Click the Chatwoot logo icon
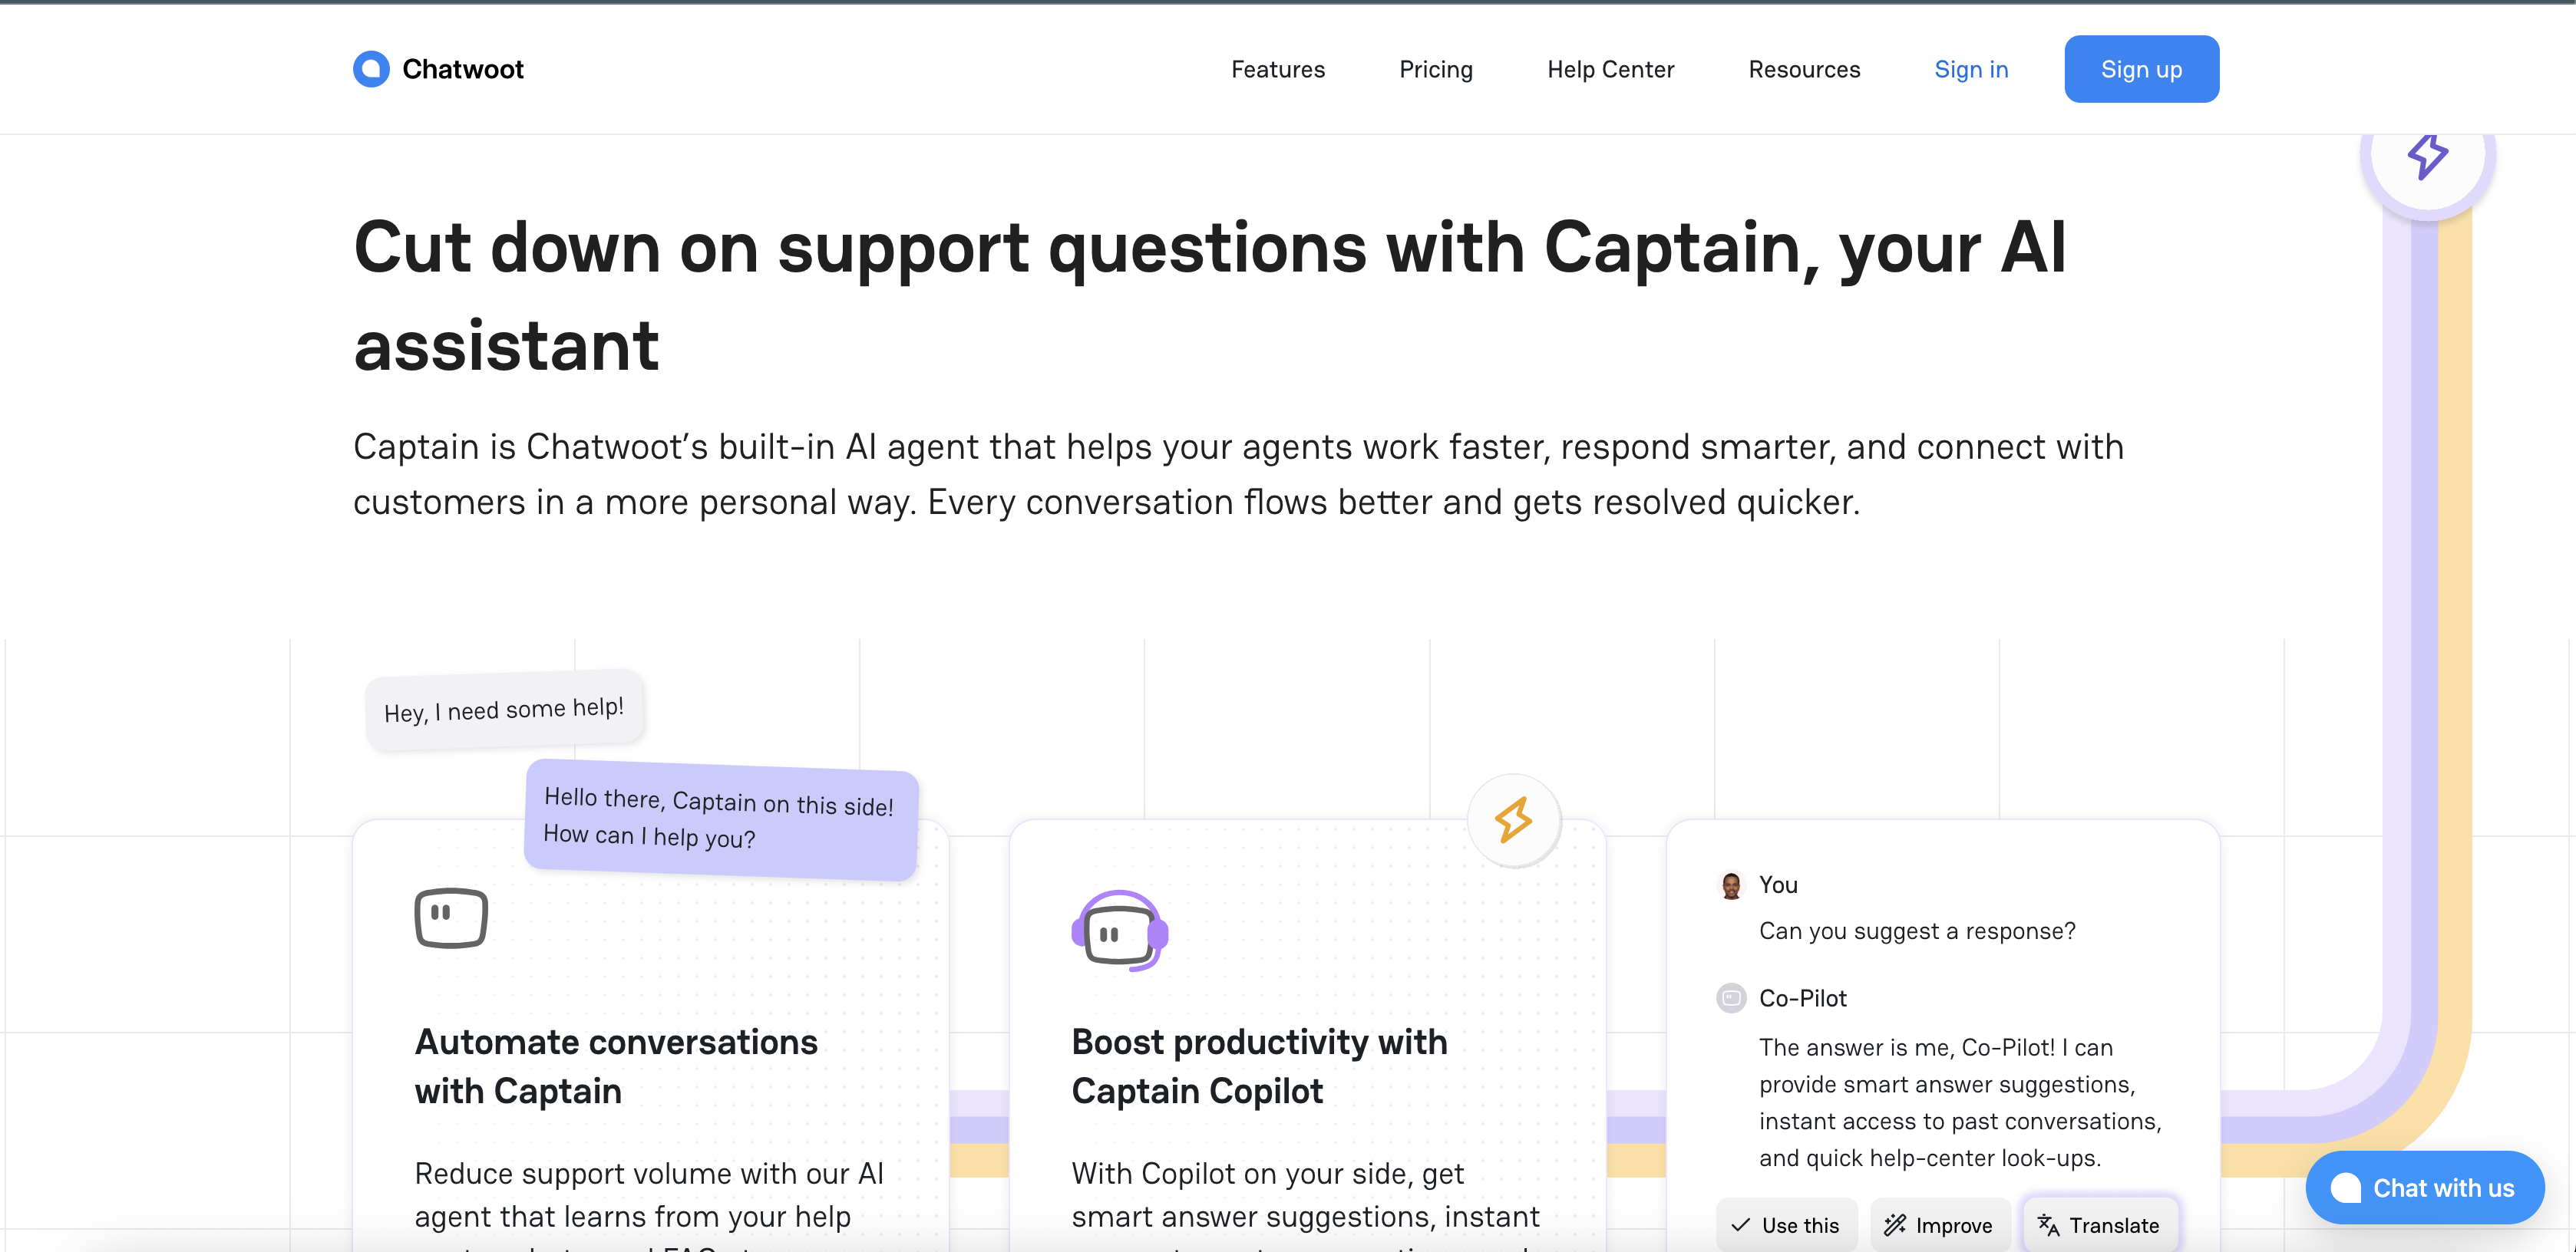This screenshot has height=1252, width=2576. (x=371, y=69)
